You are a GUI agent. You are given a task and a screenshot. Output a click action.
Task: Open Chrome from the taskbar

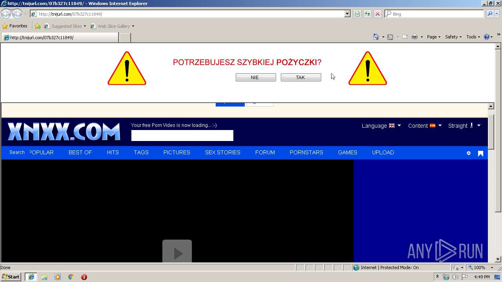click(71, 277)
